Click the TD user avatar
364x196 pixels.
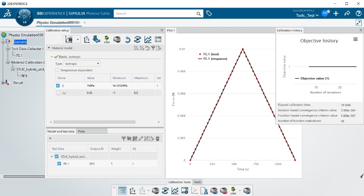325,13
